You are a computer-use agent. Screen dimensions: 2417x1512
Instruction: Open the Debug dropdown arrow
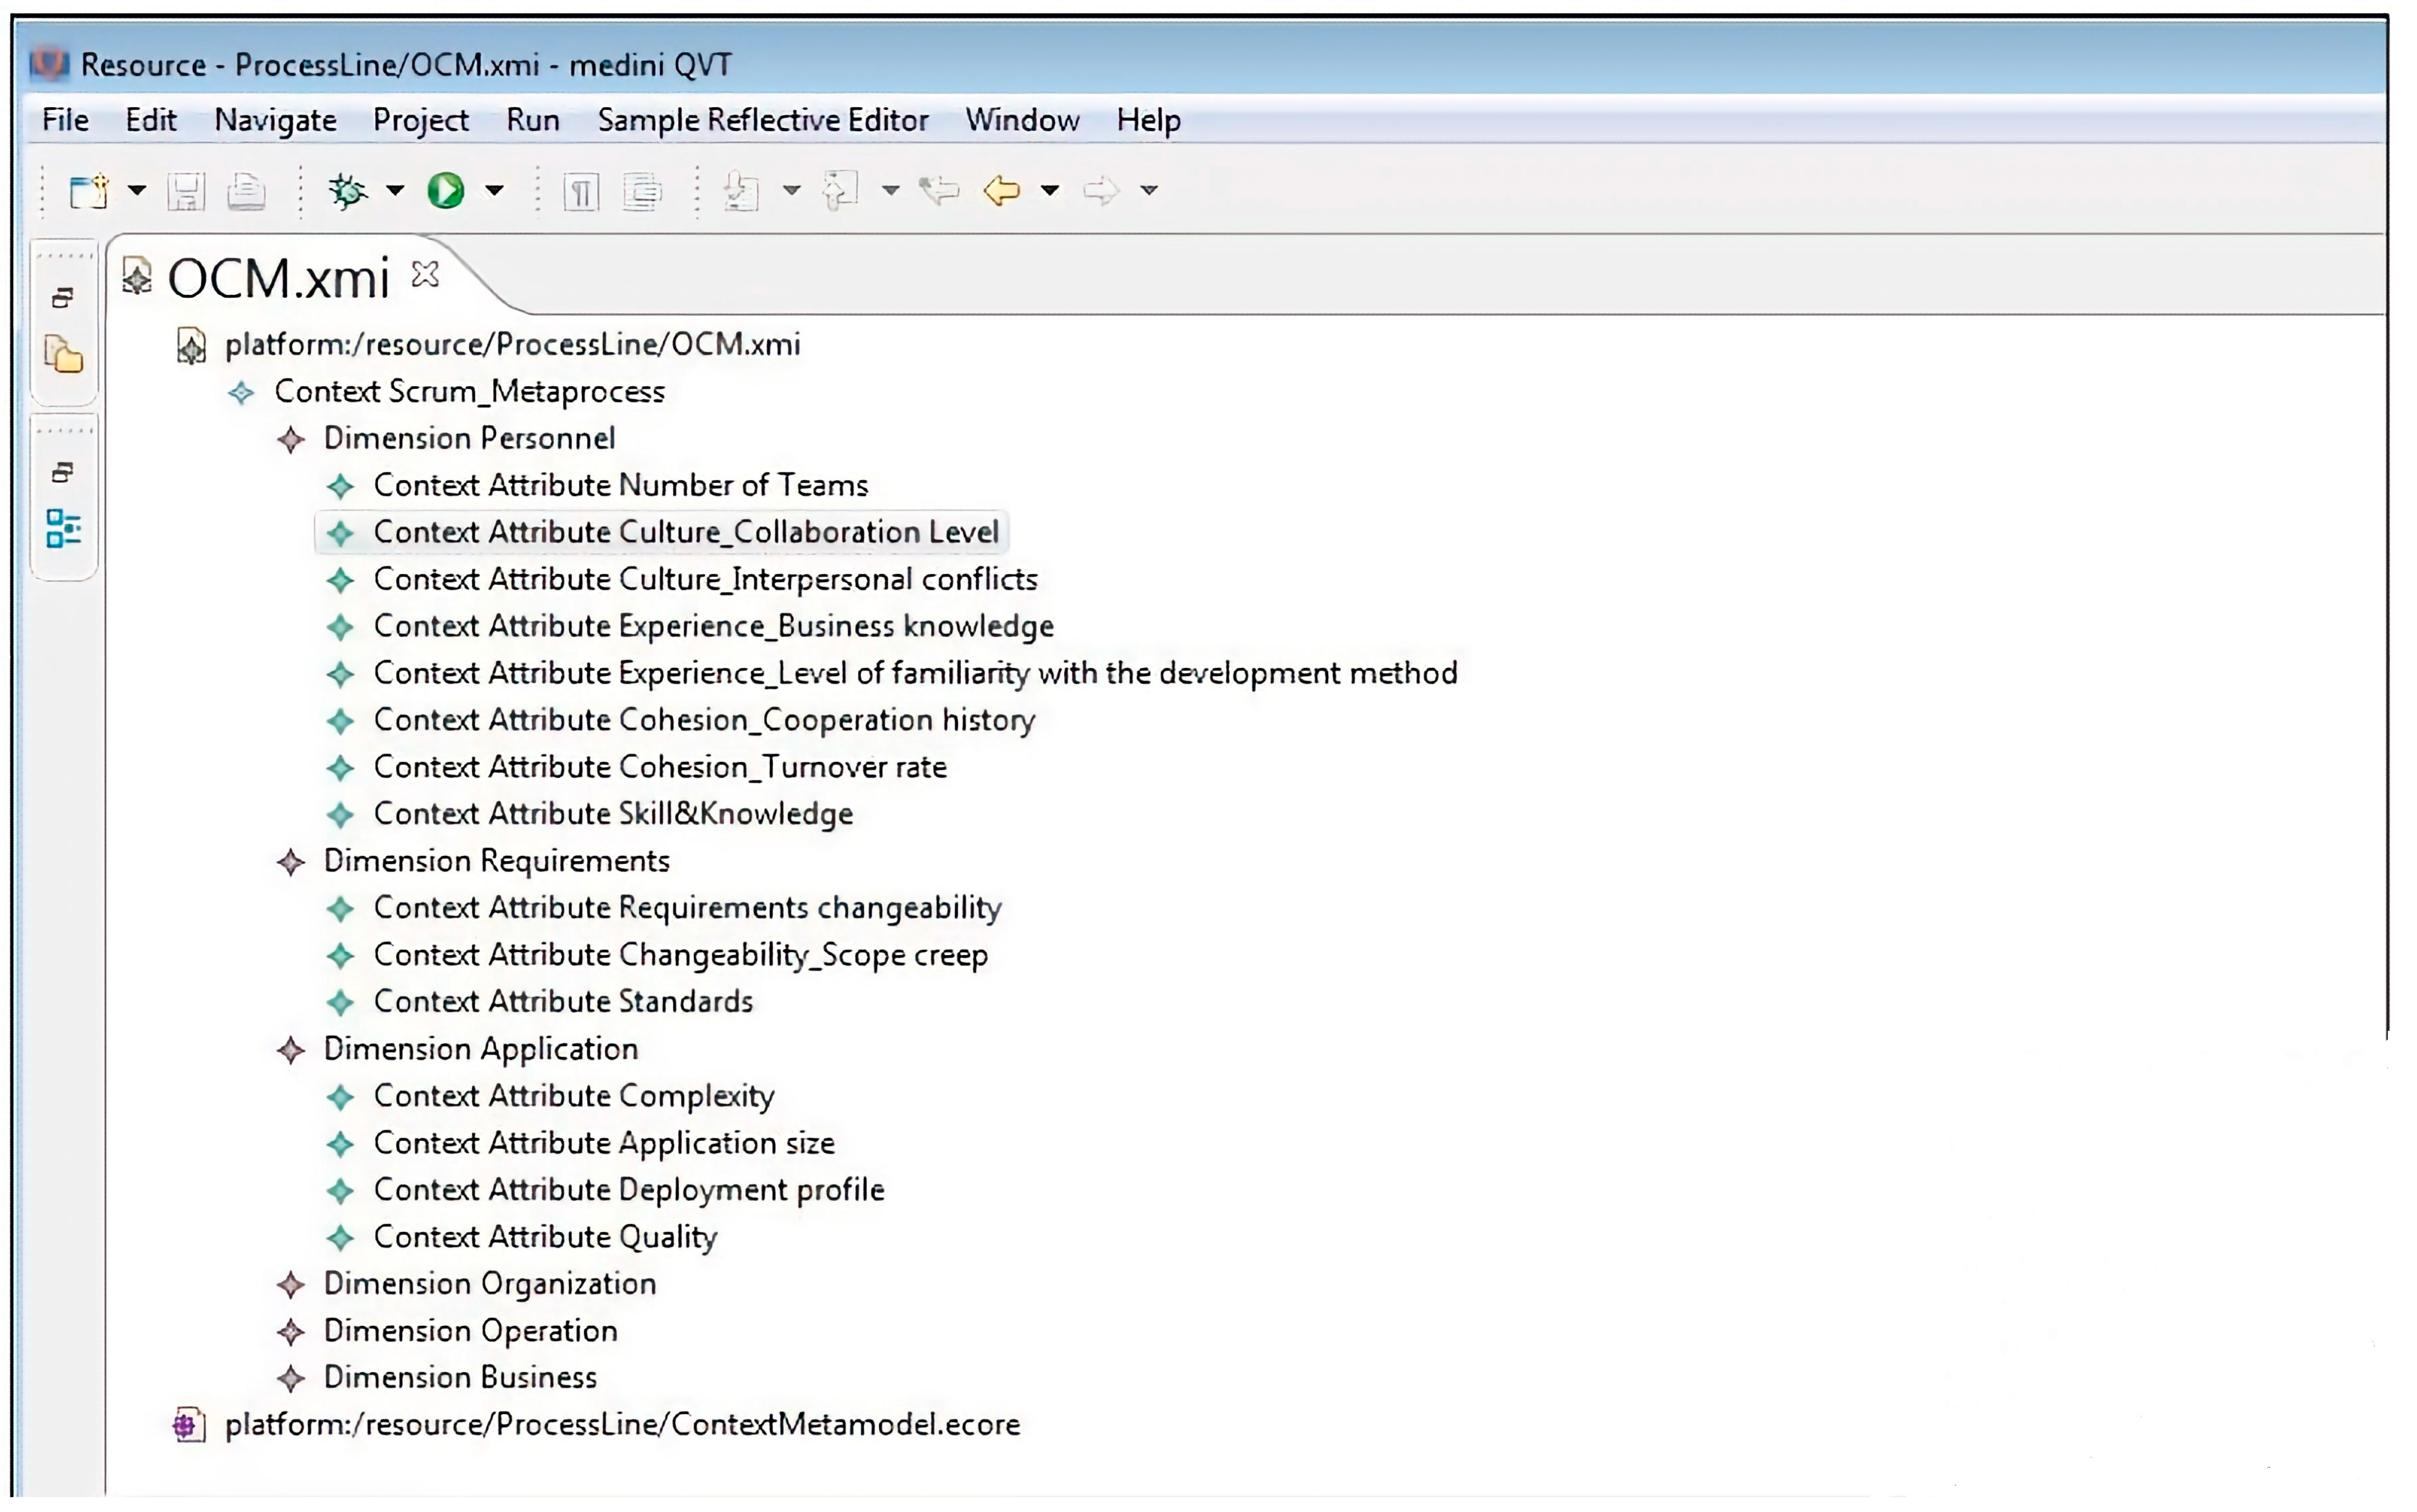(395, 190)
